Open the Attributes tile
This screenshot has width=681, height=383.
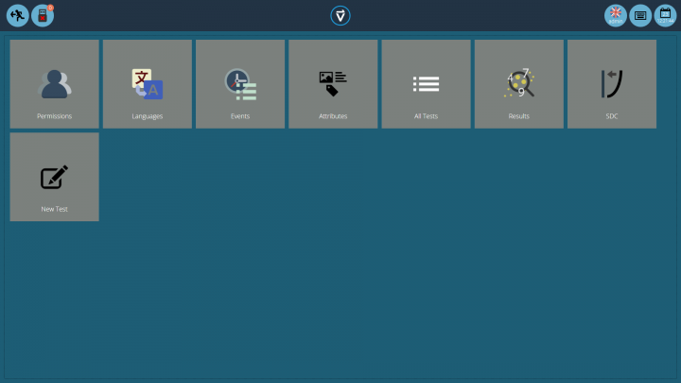coord(333,84)
